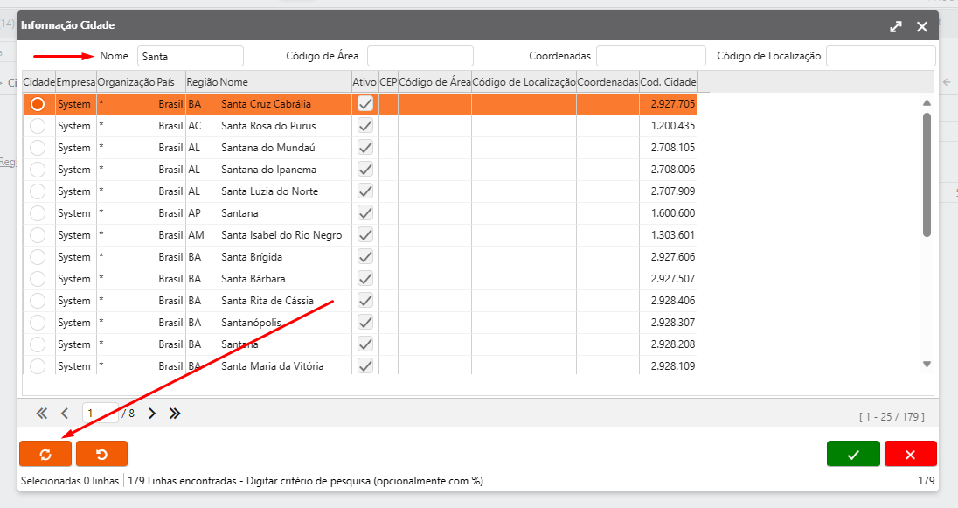Click the Código de Área search field
This screenshot has width=958, height=508.
pyautogui.click(x=420, y=56)
